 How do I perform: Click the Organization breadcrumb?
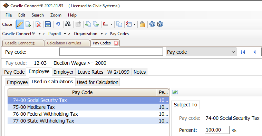[86, 34]
